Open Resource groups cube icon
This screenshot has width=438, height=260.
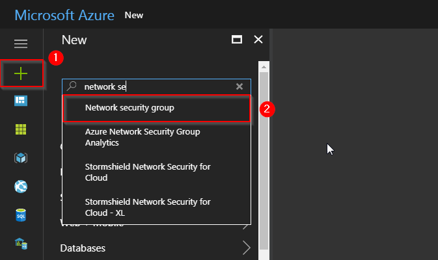(21, 158)
